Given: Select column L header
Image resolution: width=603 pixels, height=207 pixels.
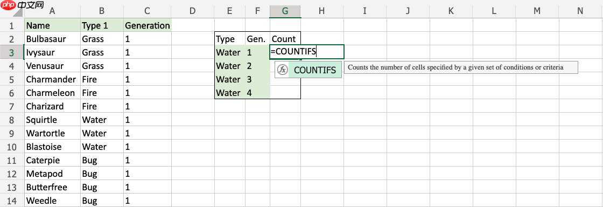Looking at the screenshot, I should coord(494,11).
